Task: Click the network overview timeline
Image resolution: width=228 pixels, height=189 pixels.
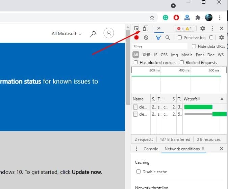Action: [x=179, y=80]
